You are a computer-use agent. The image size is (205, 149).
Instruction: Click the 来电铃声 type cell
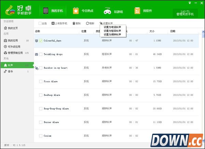point(107,68)
